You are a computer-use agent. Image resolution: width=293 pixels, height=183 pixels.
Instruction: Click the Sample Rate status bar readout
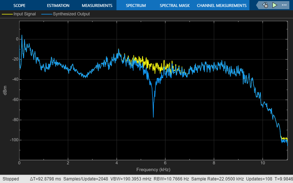(x=218, y=179)
